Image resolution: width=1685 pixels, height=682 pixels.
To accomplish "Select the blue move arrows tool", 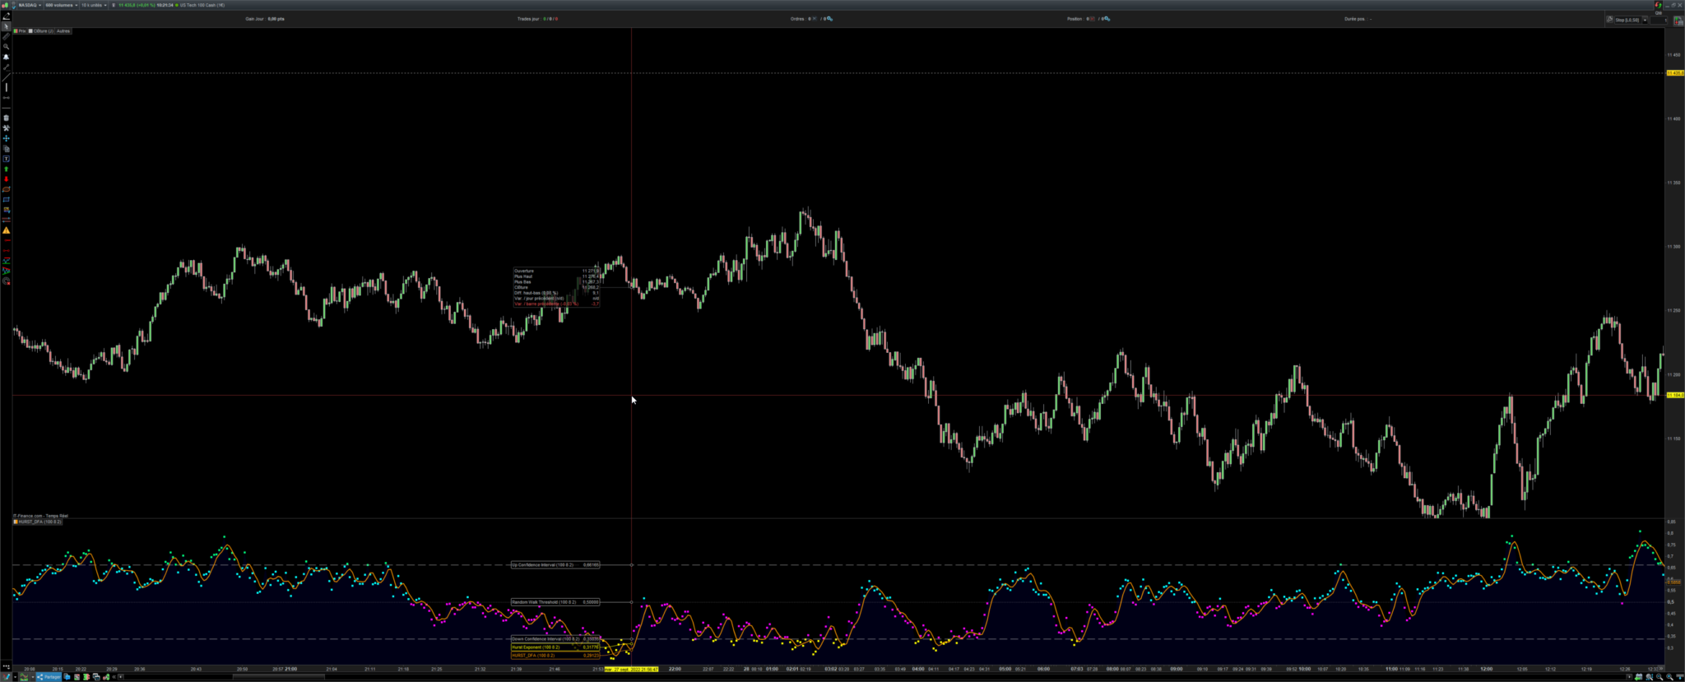I will tap(6, 138).
